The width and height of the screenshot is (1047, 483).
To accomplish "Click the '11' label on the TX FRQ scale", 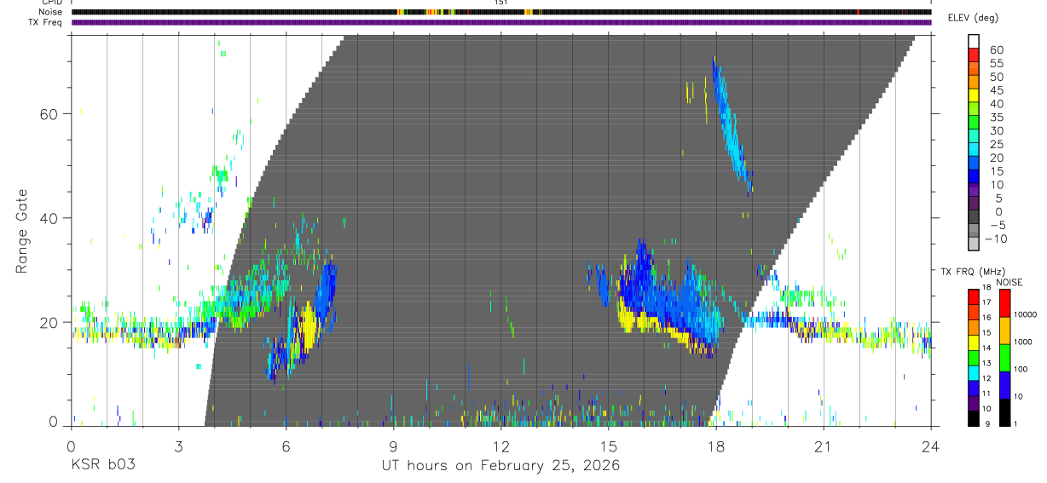I will (x=987, y=394).
